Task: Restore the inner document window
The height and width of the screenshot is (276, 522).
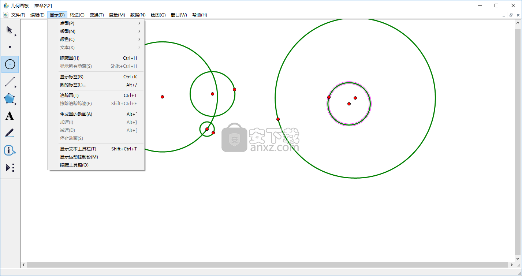Action: (x=511, y=15)
